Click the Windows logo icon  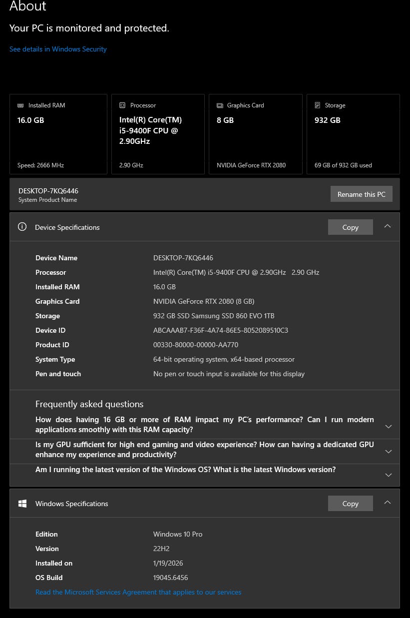(22, 504)
